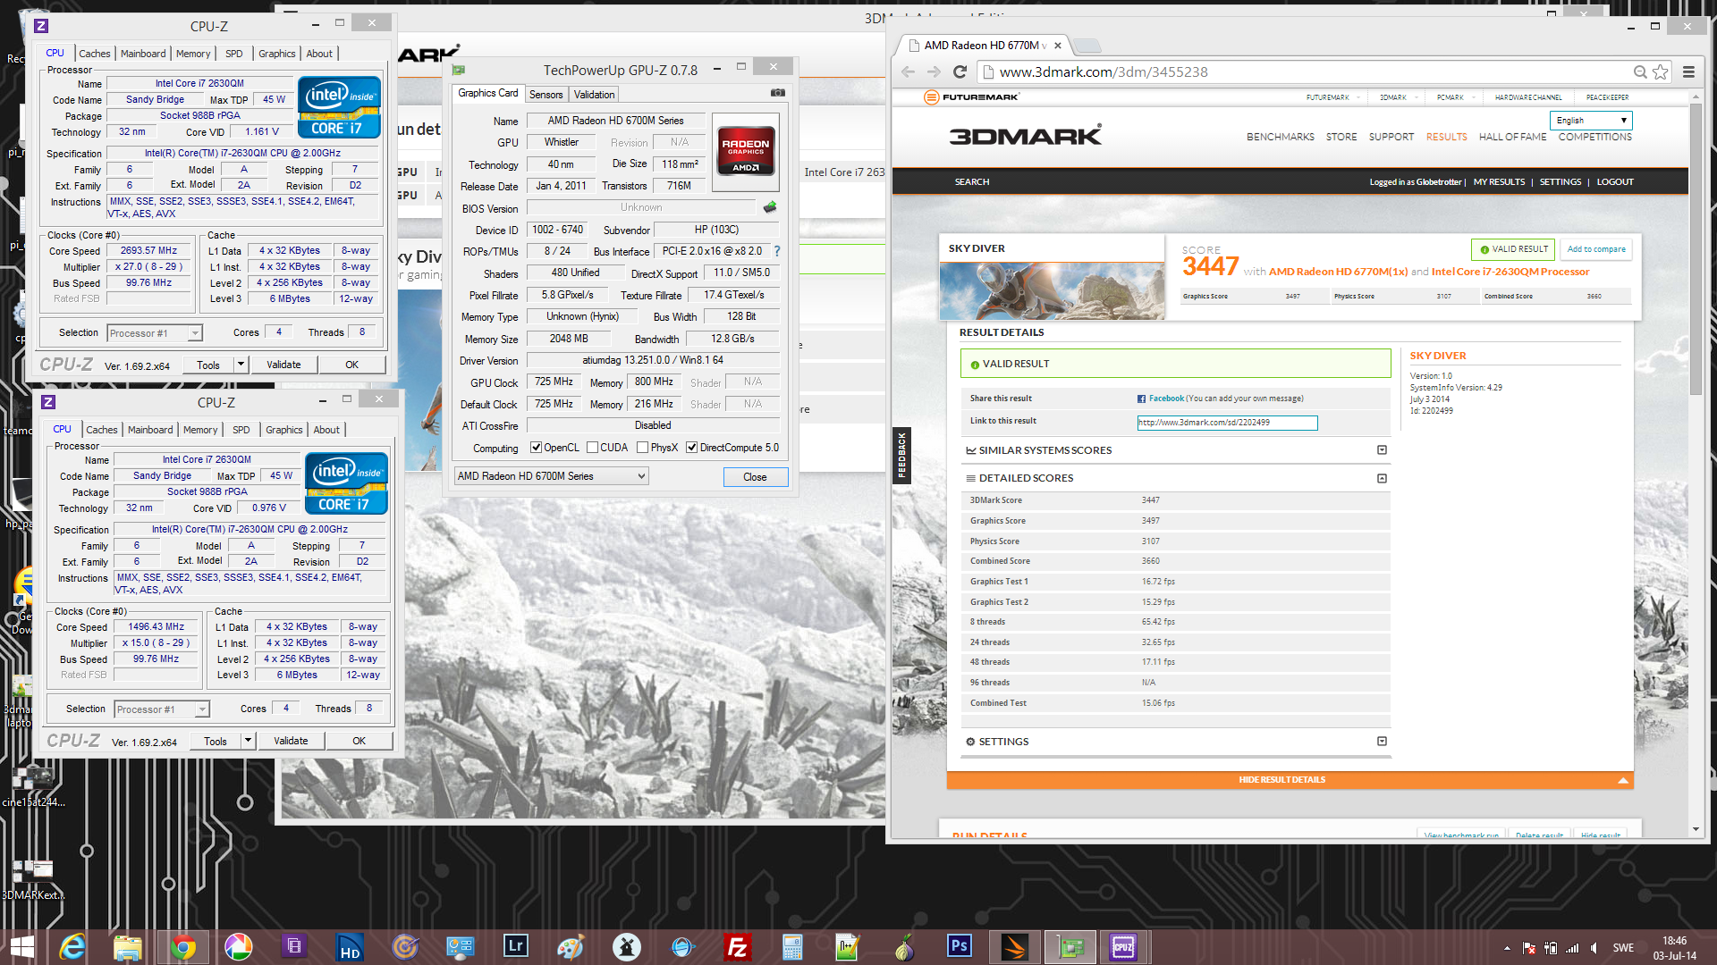
Task: Open a new Chrome tab
Action: 1087,46
